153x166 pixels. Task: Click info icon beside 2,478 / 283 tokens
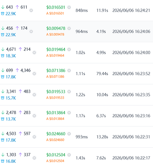34,116
